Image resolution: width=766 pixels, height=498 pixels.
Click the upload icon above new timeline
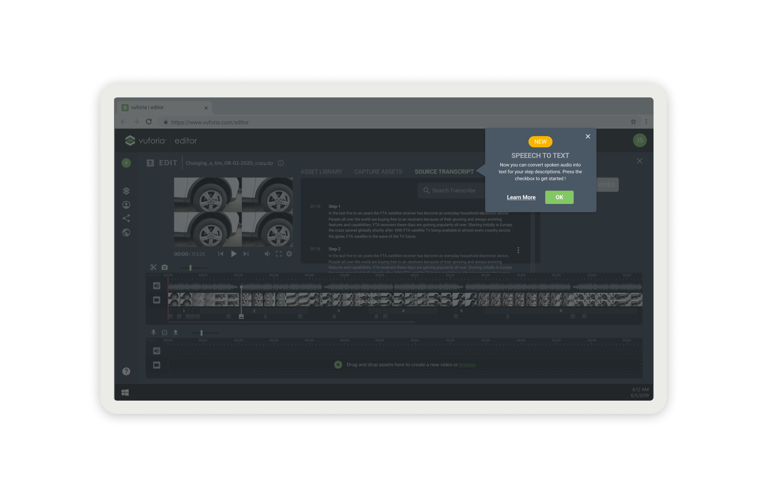tap(176, 332)
